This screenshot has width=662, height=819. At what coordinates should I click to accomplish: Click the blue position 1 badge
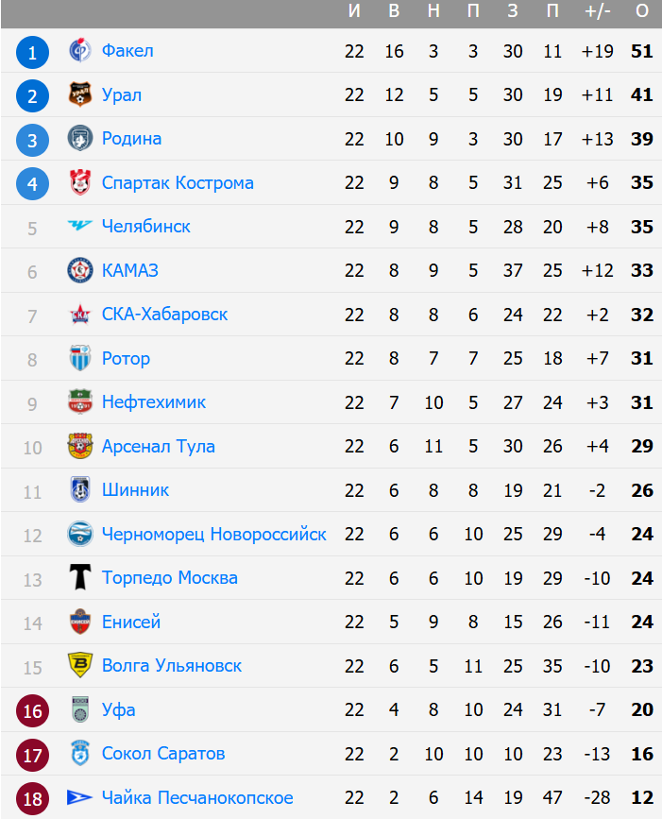pyautogui.click(x=32, y=52)
